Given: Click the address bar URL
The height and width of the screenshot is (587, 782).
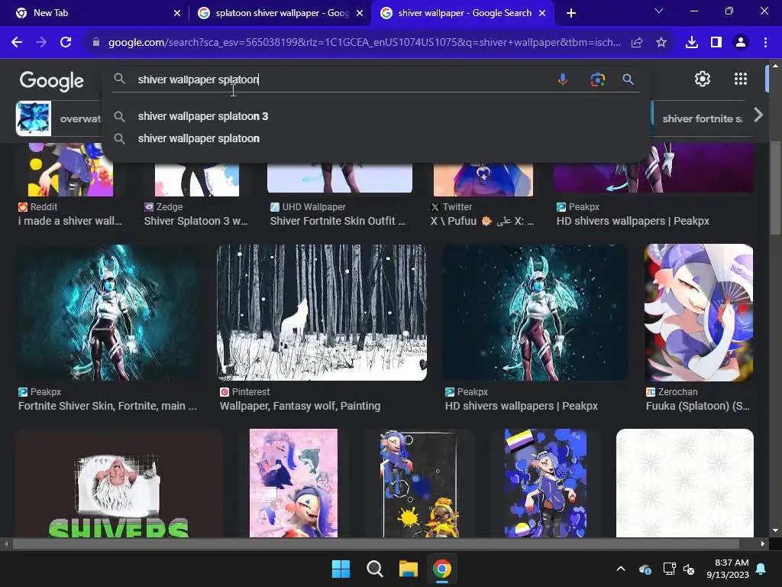Looking at the screenshot, I should coord(364,43).
